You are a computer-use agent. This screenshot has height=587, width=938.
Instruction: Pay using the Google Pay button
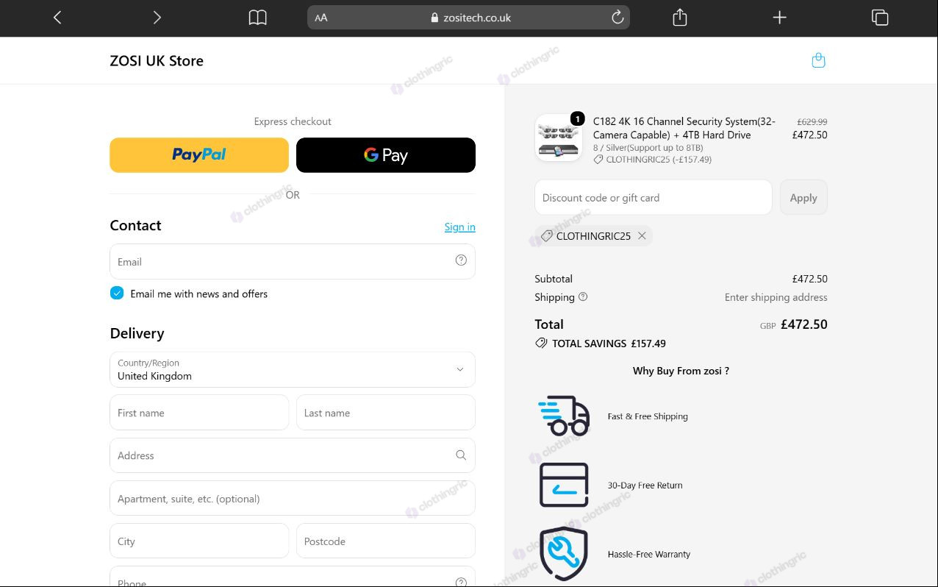point(386,155)
